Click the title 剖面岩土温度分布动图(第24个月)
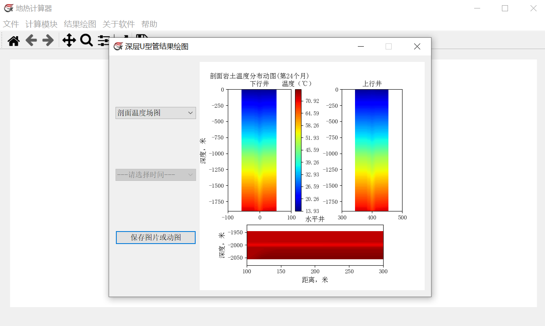The image size is (545, 326). tap(260, 76)
